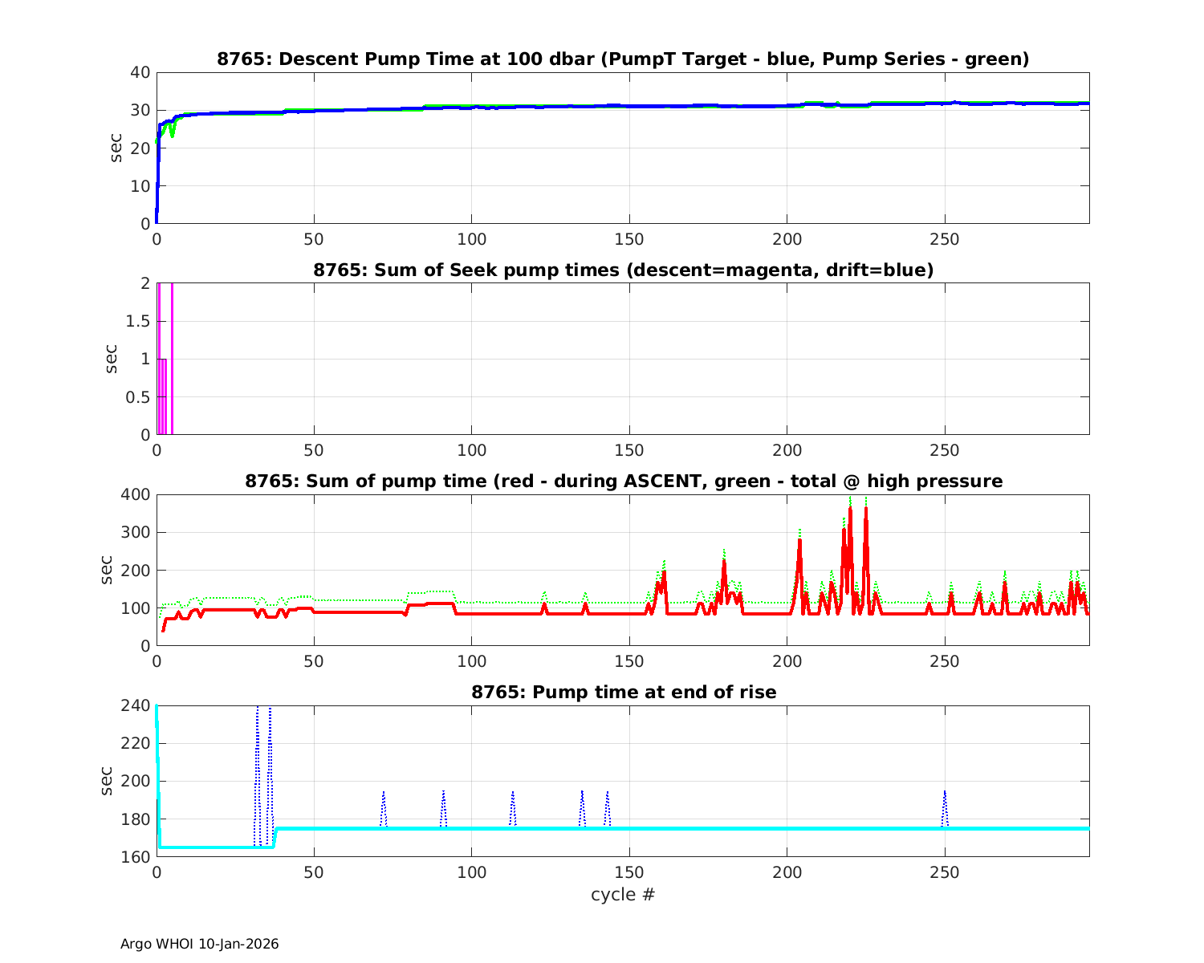This screenshot has width=1204, height=963.
Task: Click the '240' y-axis tick on bottom plot
Action: tap(135, 705)
